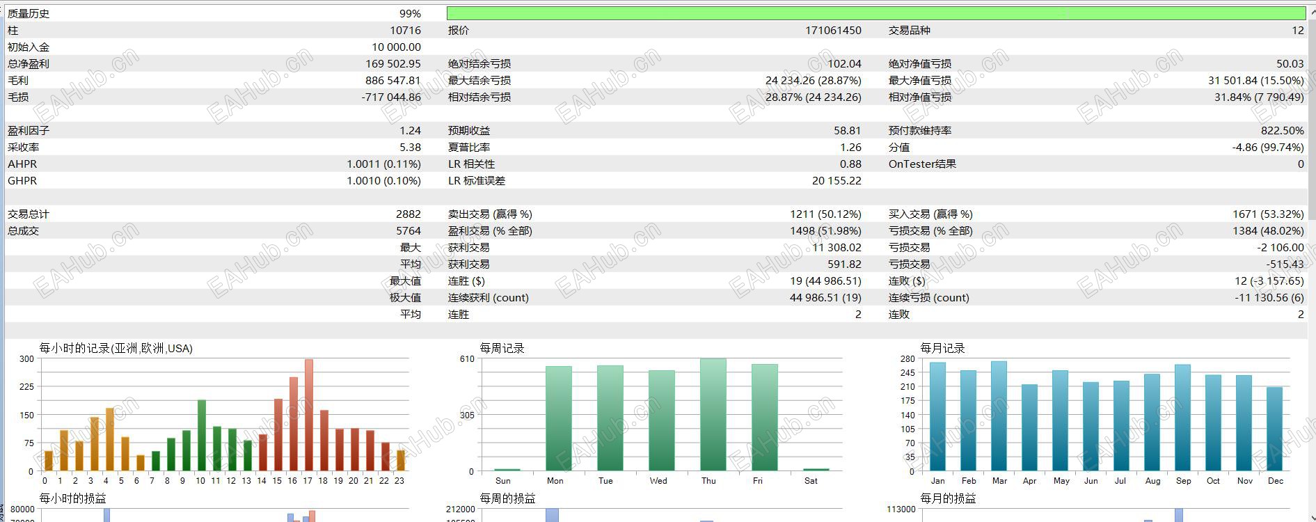This screenshot has width=1316, height=522.
Task: Click average profit trade 591.82
Action: click(x=844, y=264)
